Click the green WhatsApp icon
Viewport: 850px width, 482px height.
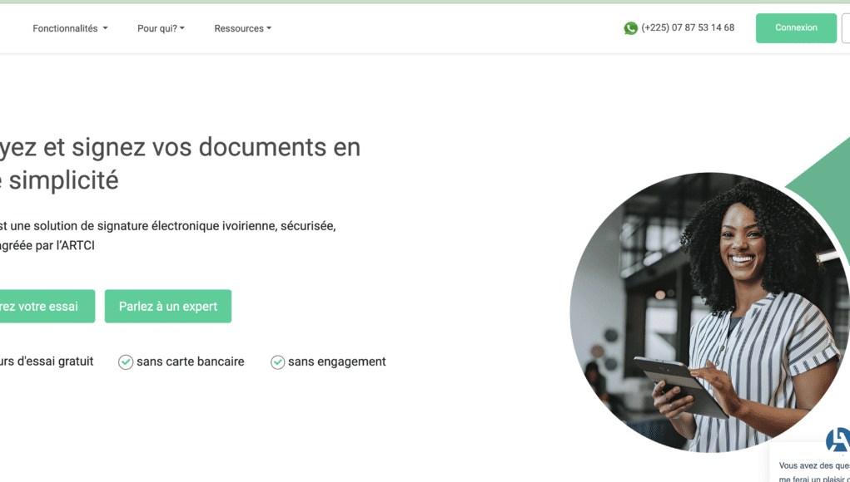(630, 27)
